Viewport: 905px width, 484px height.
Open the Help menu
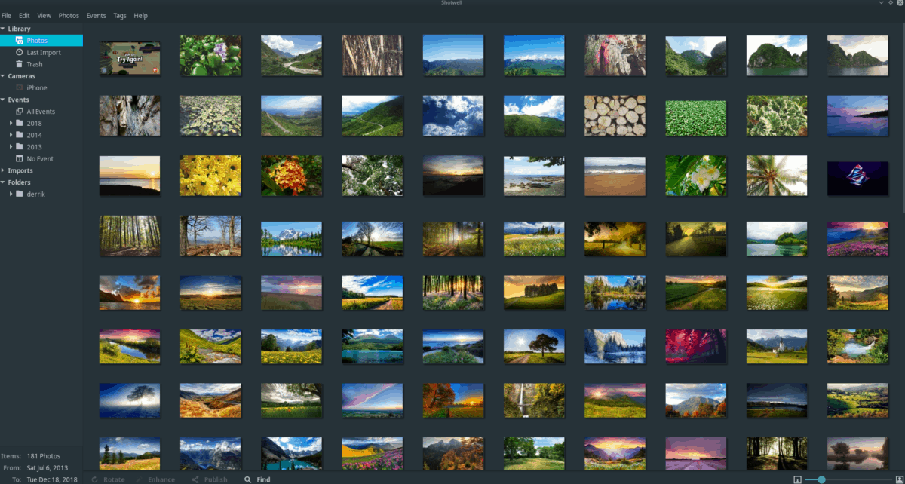[x=140, y=15]
